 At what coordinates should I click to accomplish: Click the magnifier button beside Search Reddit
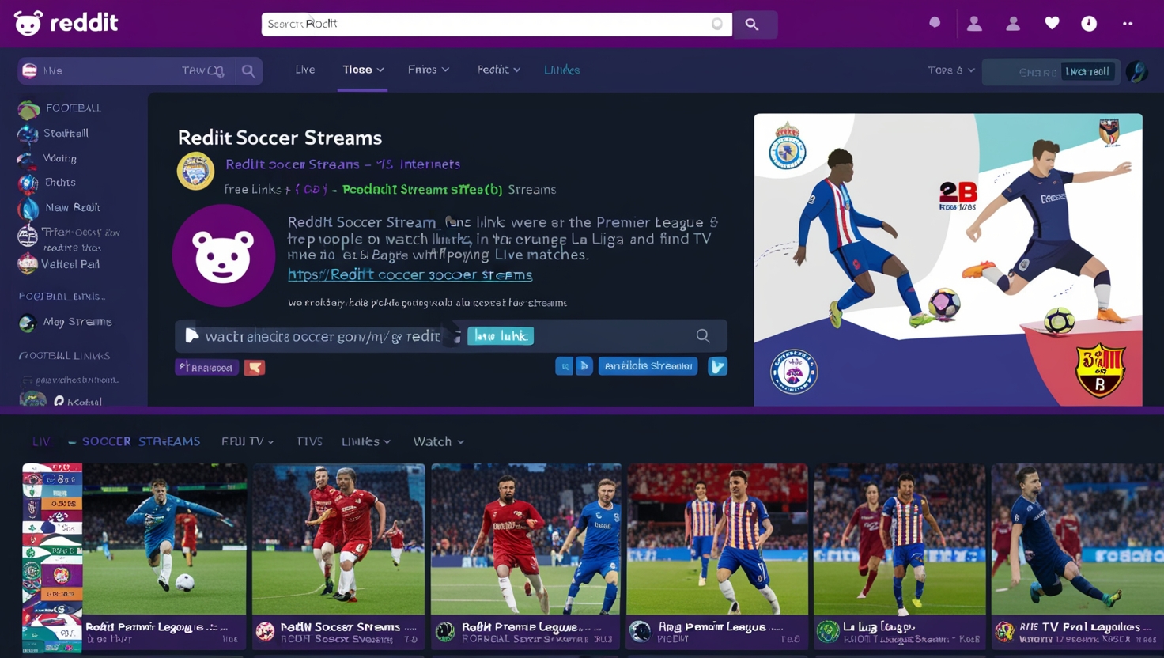tap(752, 25)
